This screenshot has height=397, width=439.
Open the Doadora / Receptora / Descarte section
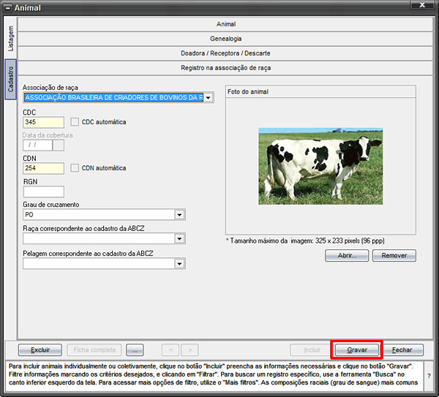click(x=225, y=53)
